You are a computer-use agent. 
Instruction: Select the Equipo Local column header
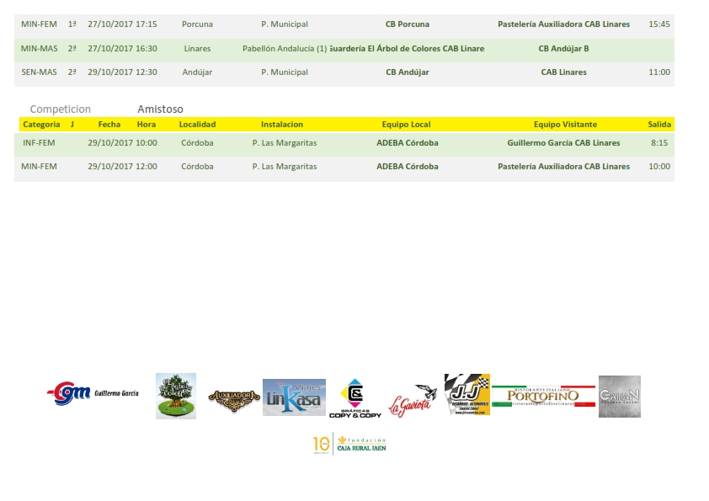pyautogui.click(x=406, y=125)
